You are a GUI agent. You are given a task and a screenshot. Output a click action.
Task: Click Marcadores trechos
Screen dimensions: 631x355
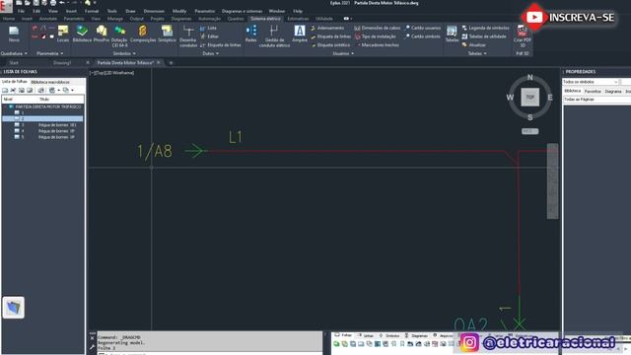pos(377,45)
